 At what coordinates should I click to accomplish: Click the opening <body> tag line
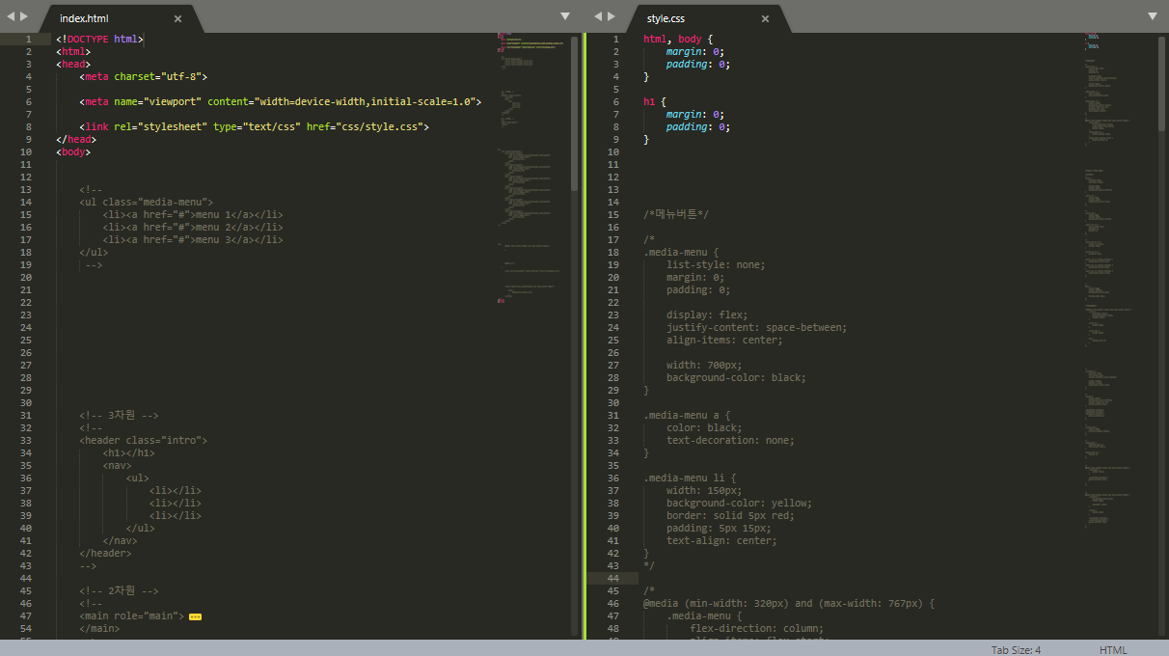(x=73, y=152)
